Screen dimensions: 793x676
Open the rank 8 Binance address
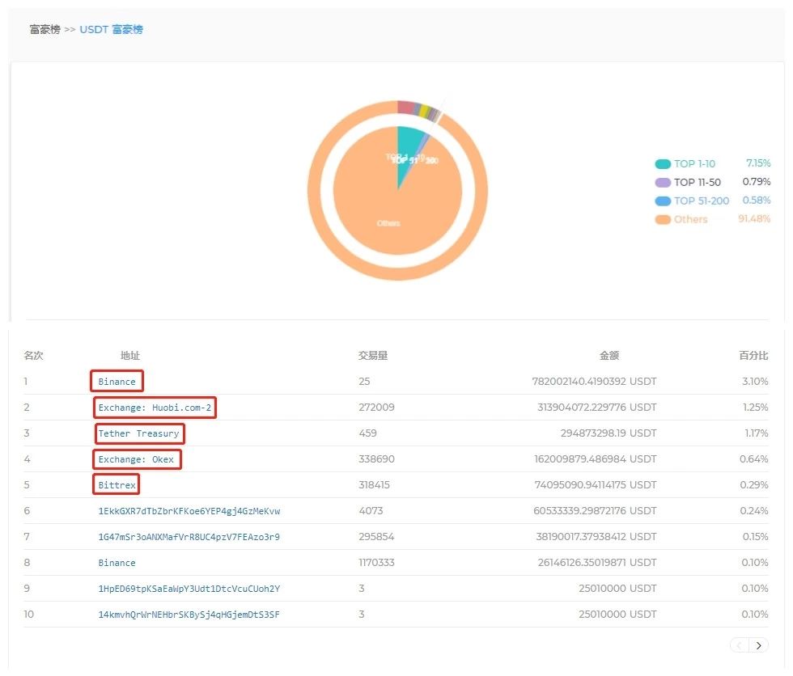pyautogui.click(x=117, y=563)
